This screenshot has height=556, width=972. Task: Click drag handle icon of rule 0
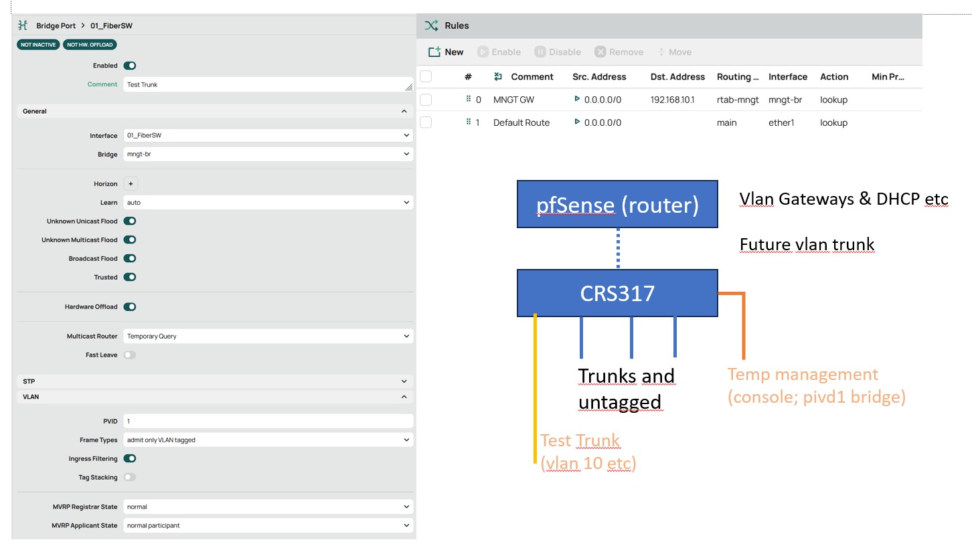pos(469,99)
